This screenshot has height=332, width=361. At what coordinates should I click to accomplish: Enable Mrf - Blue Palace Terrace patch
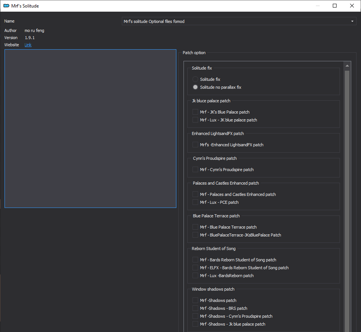coord(195,227)
